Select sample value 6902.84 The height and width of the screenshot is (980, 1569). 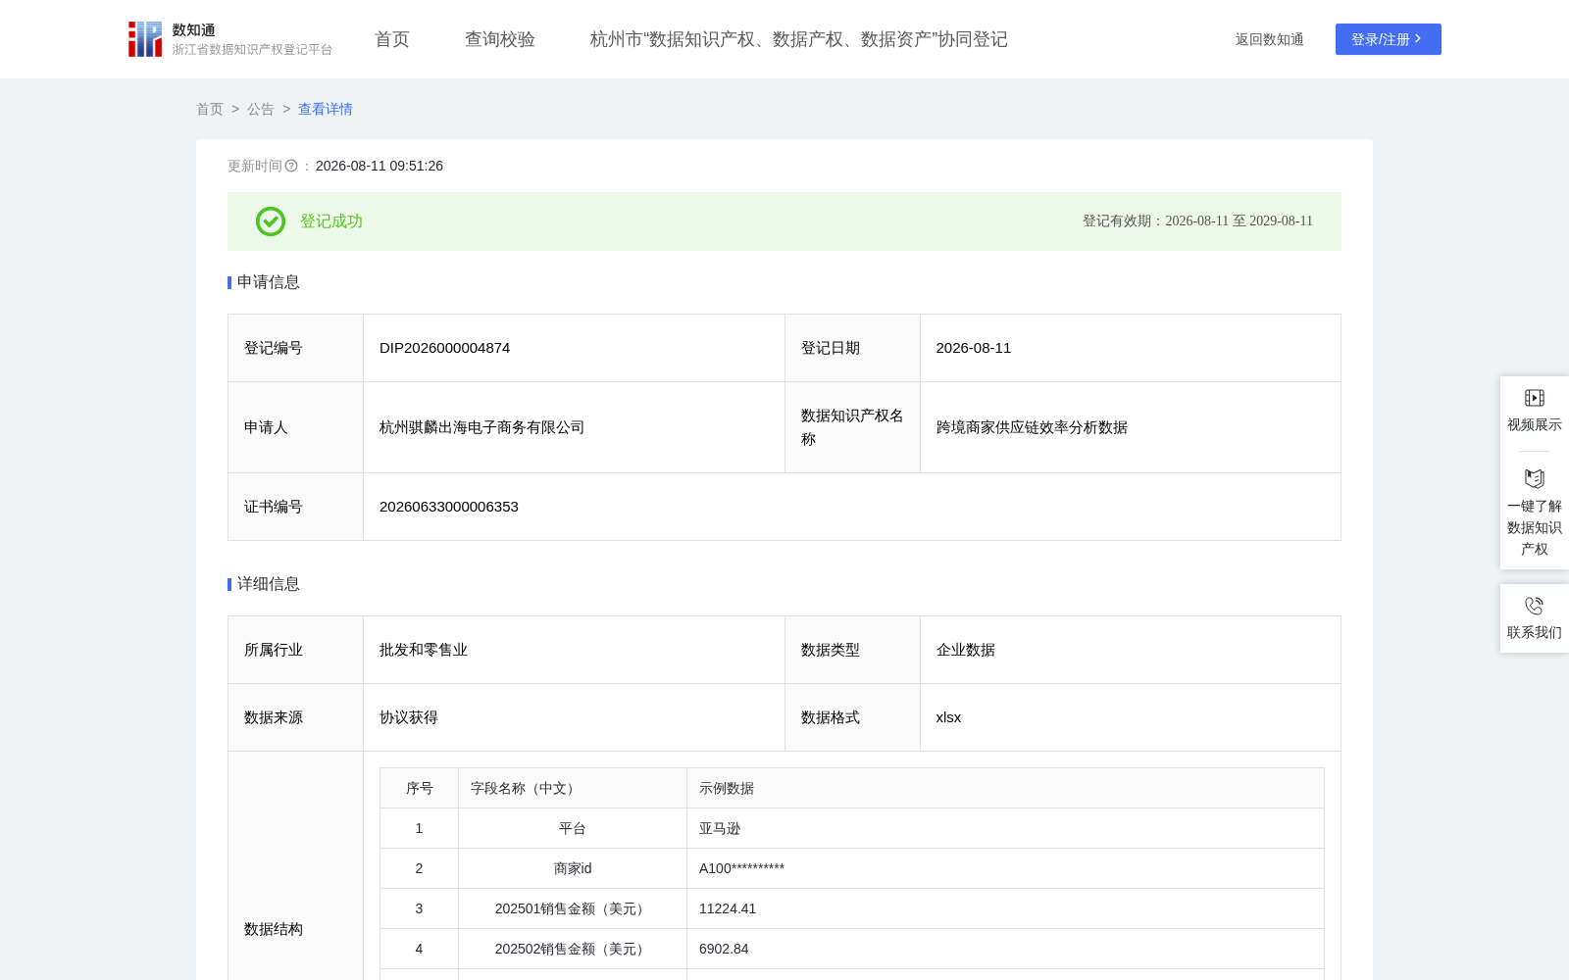[724, 949]
